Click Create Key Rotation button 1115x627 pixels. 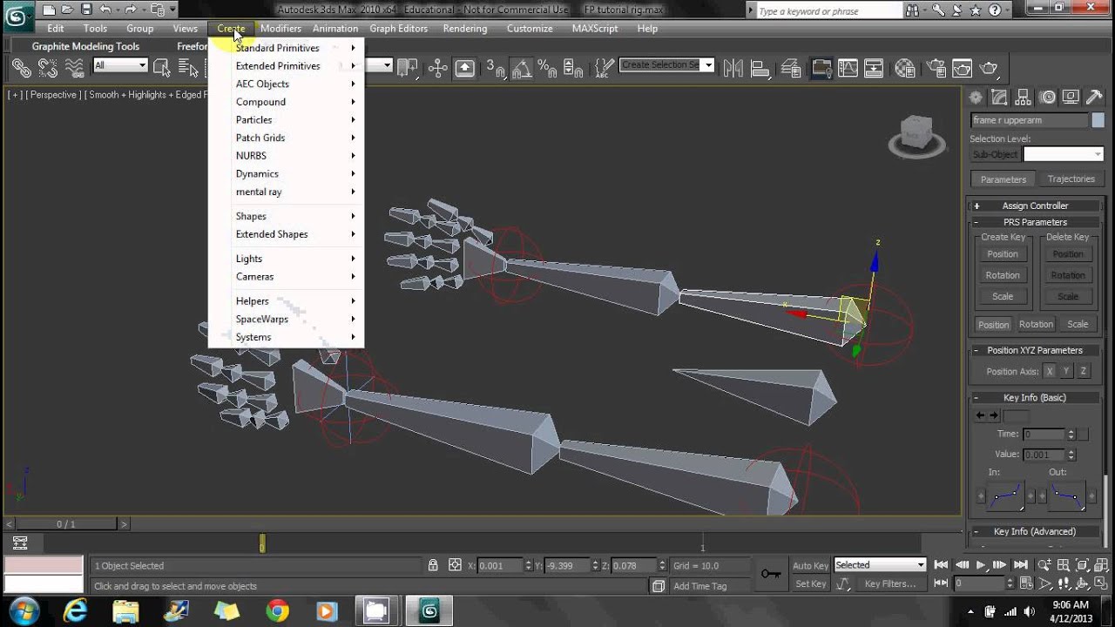click(1002, 275)
